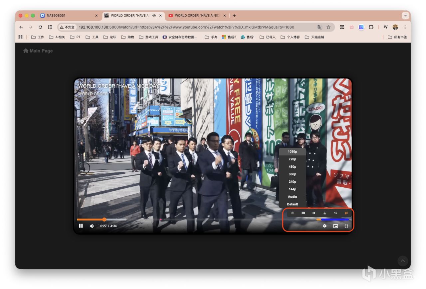Open the 购物 bookmark folder

pyautogui.click(x=127, y=37)
